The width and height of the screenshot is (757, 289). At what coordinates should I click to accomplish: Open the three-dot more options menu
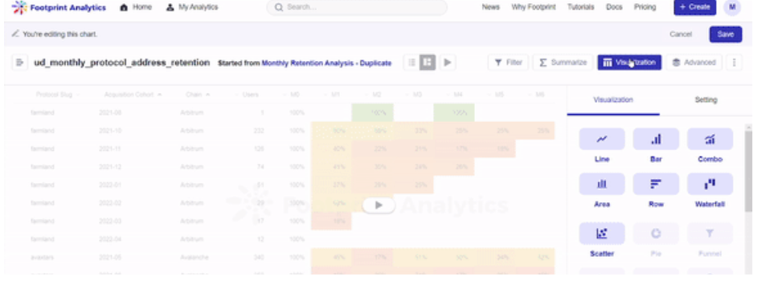734,63
